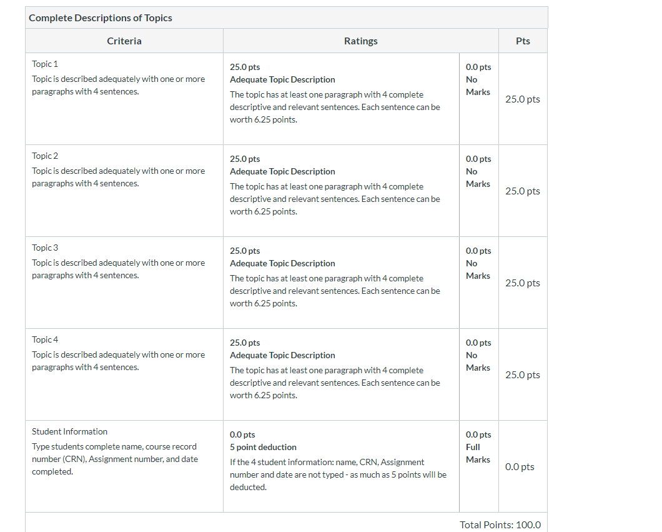
Task: Click Topic 1 points value 25.0 pts
Action: click(x=523, y=99)
